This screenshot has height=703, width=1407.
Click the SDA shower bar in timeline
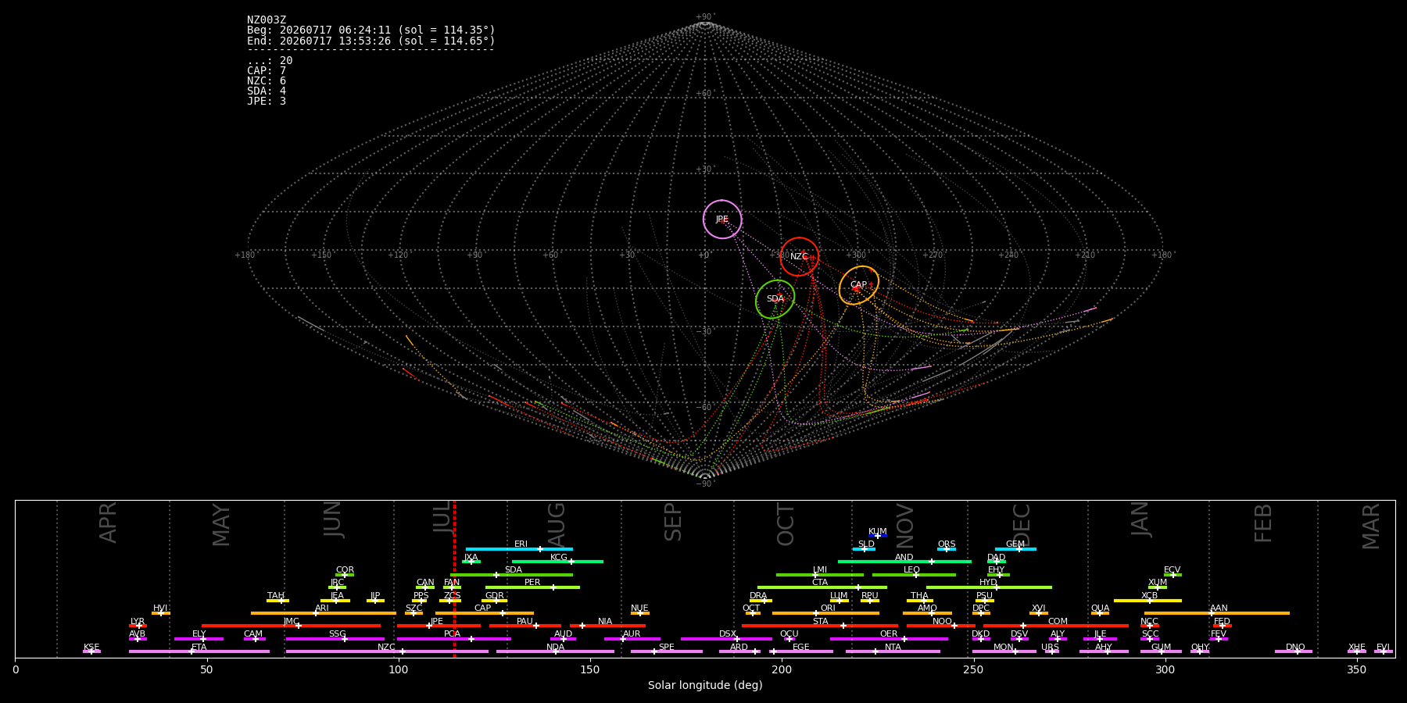(x=512, y=575)
